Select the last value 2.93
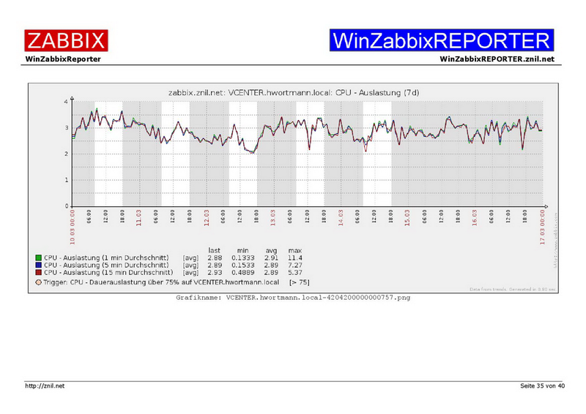 click(x=215, y=273)
